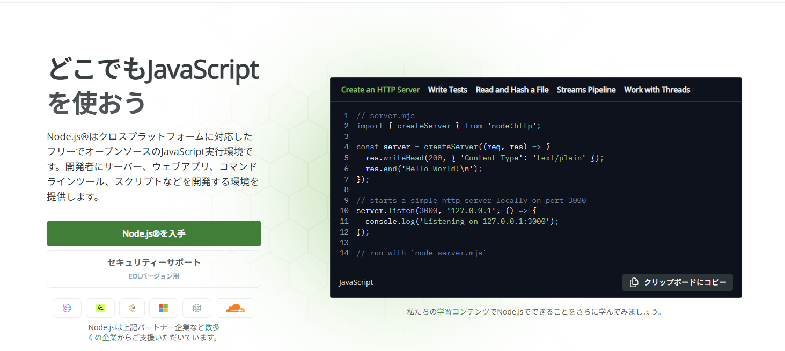The height and width of the screenshot is (351, 785).
Task: Click the pink-purple circular partner logo
Action: [x=67, y=308]
